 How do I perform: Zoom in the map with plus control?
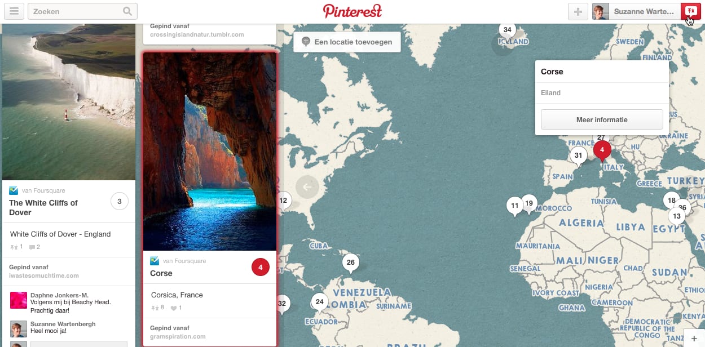point(694,338)
